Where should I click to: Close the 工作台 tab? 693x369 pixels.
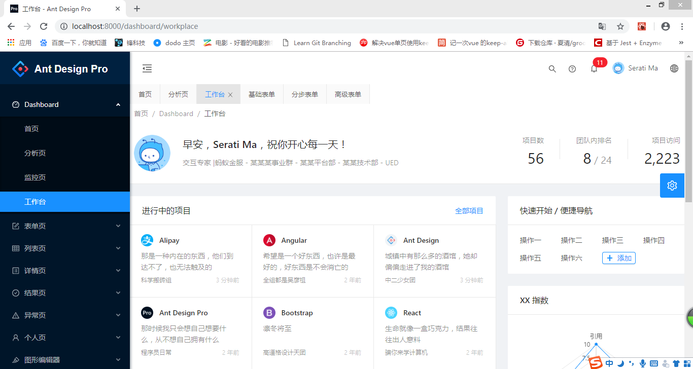tap(230, 95)
